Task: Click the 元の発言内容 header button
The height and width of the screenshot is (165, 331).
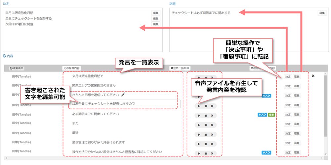Action: click(x=71, y=68)
